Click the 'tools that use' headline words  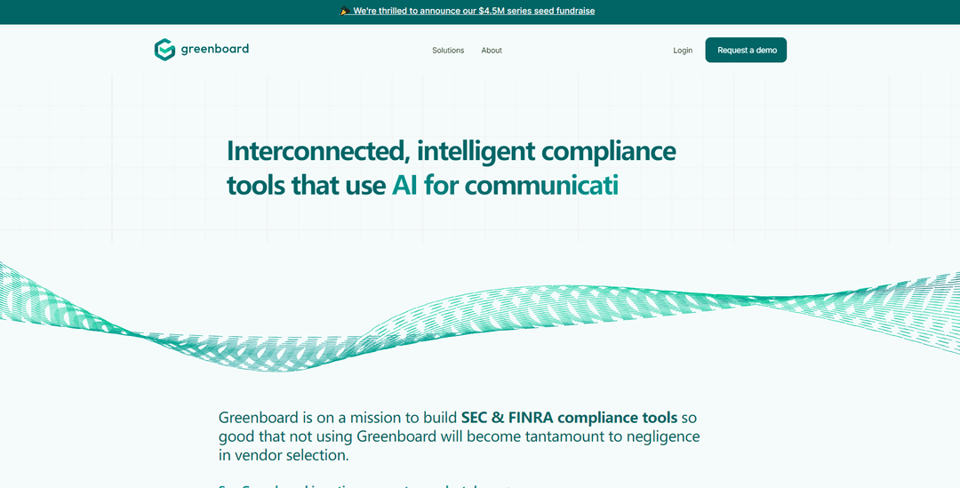pyautogui.click(x=306, y=185)
